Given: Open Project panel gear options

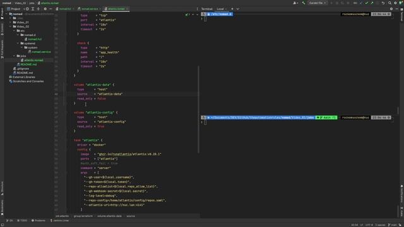Looking at the screenshot, I should tap(45, 9).
